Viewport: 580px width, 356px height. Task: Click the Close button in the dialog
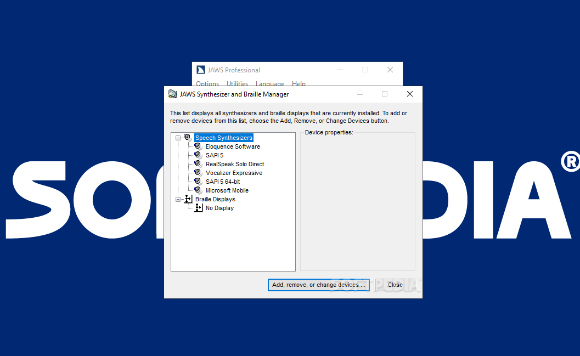[395, 285]
